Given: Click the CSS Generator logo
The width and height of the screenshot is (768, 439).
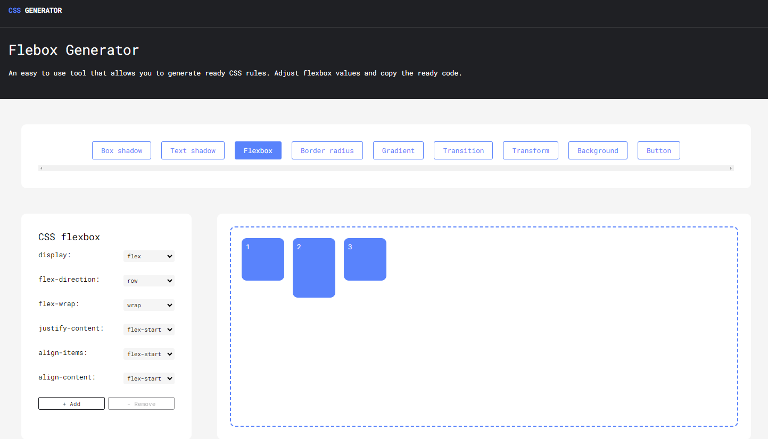Looking at the screenshot, I should pos(35,11).
